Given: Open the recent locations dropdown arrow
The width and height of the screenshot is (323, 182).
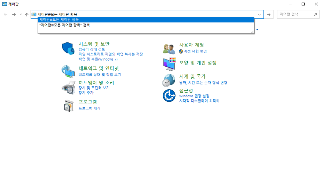Looking at the screenshot, I should (21, 14).
